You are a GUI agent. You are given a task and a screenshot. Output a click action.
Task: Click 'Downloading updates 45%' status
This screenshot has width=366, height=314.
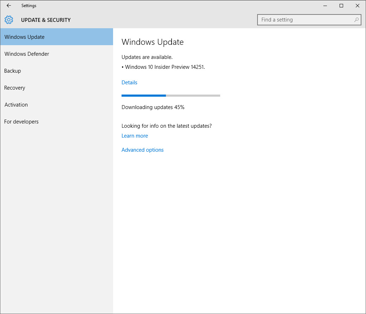(x=153, y=107)
